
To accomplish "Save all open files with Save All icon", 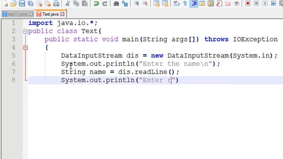I will point(31,4).
